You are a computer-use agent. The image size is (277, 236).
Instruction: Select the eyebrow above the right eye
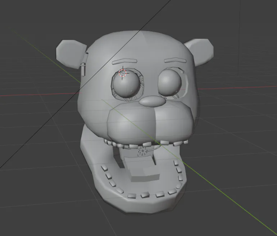[176, 60]
